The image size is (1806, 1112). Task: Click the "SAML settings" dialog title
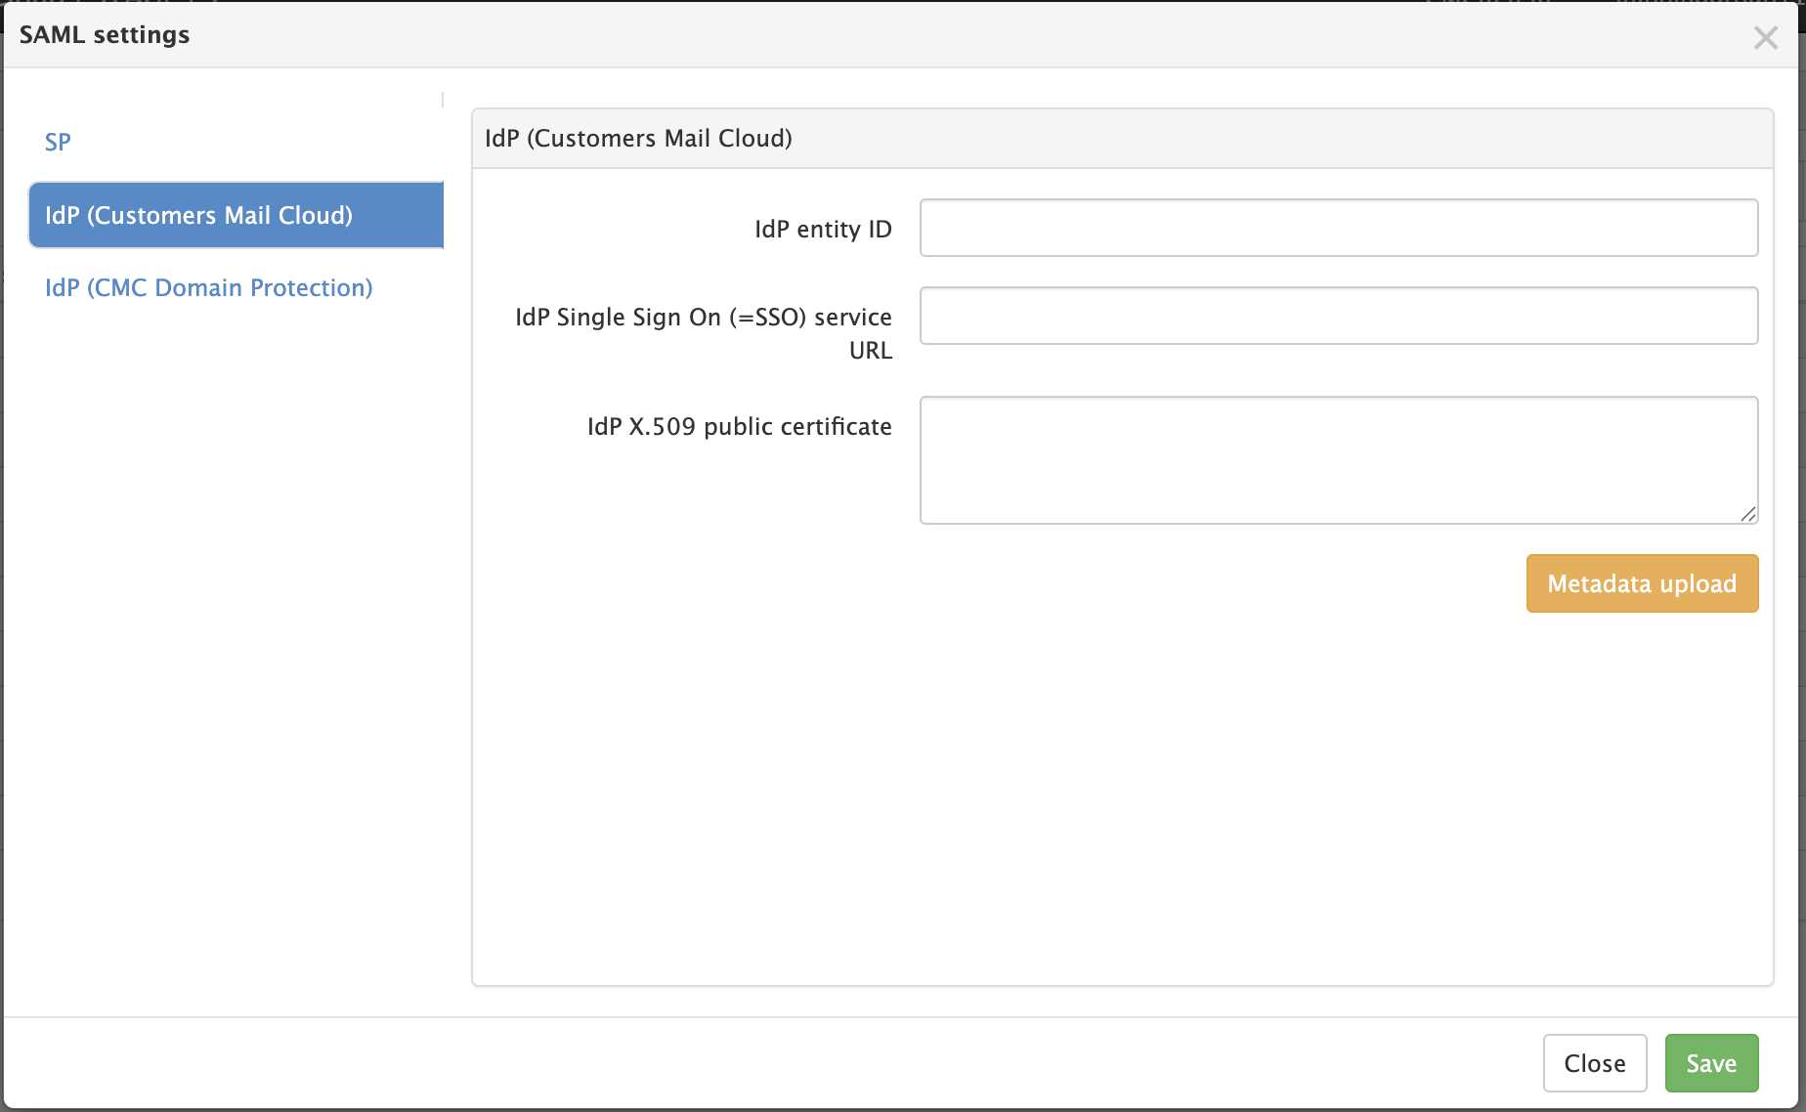(105, 35)
